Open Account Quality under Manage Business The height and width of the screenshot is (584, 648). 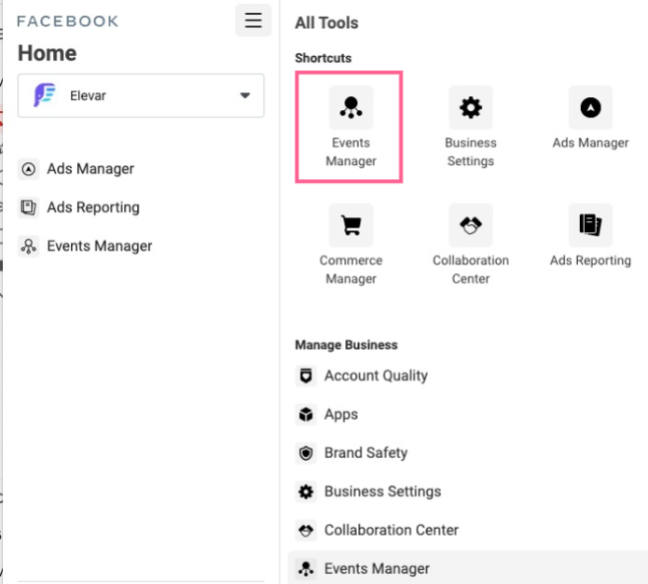(x=376, y=376)
